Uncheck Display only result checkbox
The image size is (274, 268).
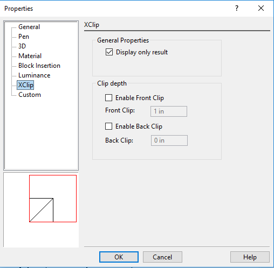pos(109,52)
